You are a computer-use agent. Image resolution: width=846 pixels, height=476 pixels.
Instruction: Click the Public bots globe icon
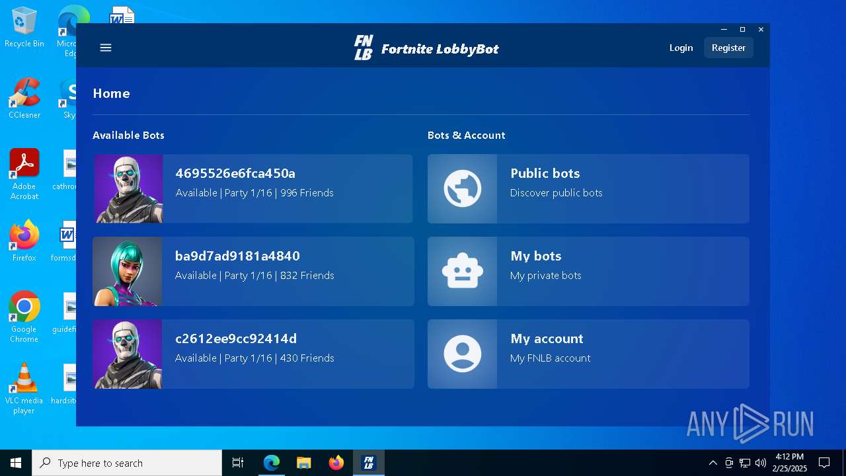[463, 188]
